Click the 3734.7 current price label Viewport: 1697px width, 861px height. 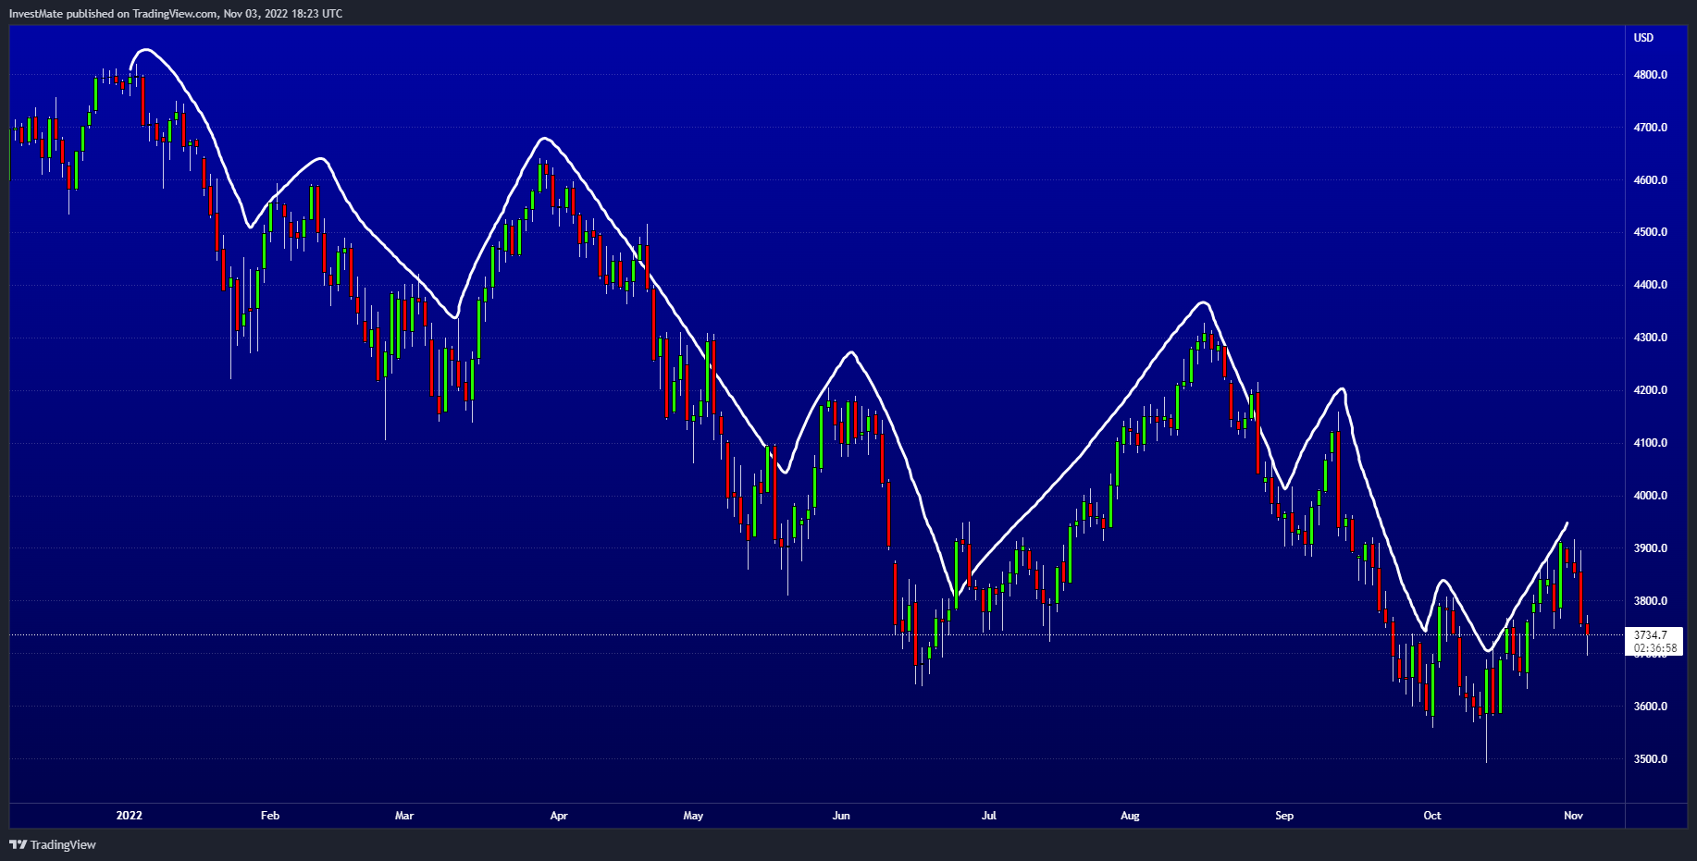tap(1651, 635)
